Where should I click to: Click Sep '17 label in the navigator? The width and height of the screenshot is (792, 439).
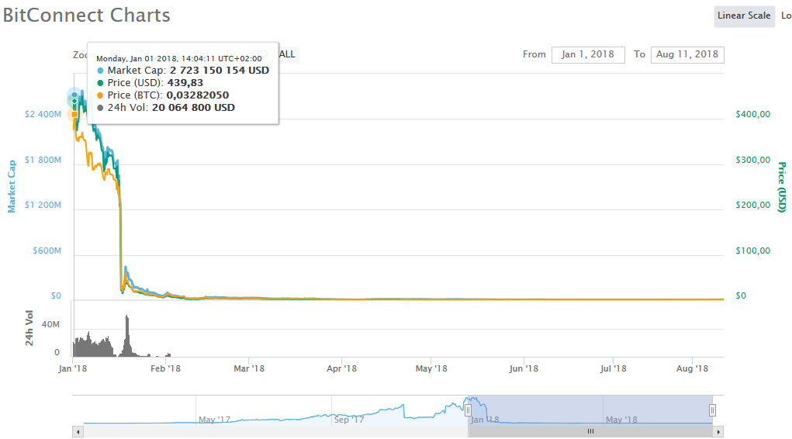pos(349,420)
